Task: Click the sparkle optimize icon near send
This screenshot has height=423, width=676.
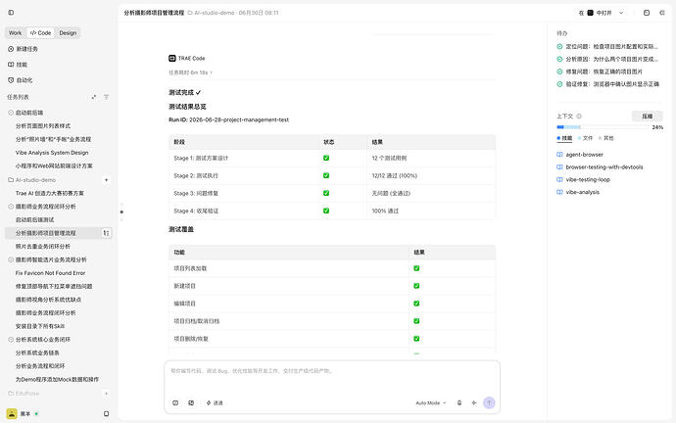Action: click(x=474, y=402)
